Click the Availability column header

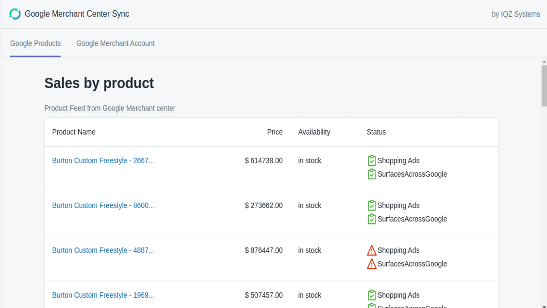click(314, 132)
